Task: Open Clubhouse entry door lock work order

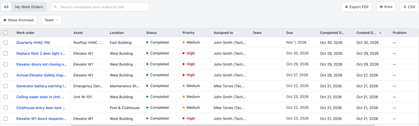Action: point(41,108)
